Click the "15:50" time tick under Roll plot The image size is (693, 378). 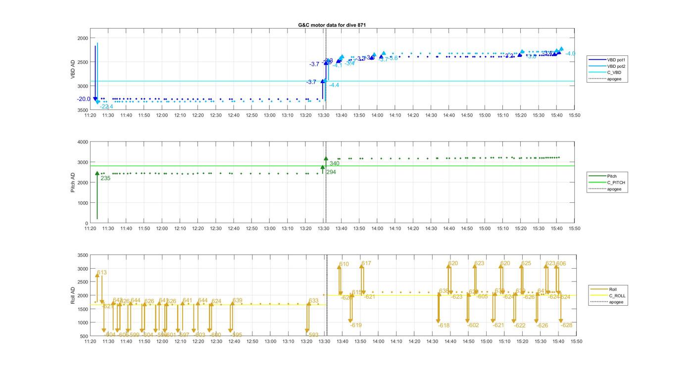pos(576,341)
